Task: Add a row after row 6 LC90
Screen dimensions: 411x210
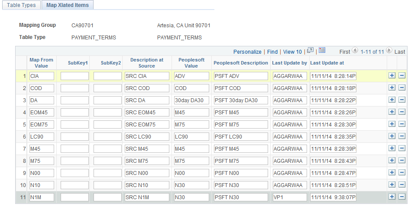Action: point(392,136)
